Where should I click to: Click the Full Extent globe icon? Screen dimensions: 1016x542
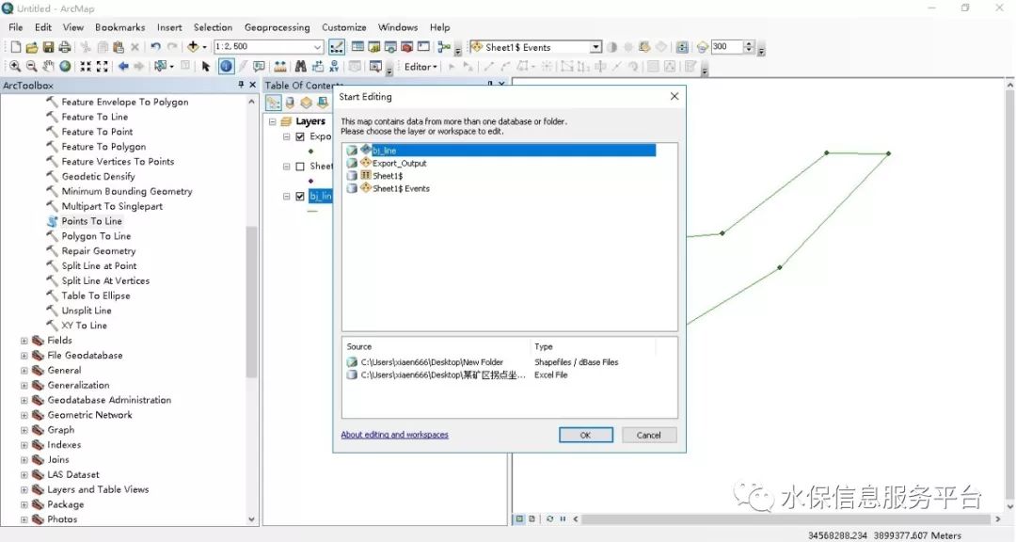tap(65, 66)
